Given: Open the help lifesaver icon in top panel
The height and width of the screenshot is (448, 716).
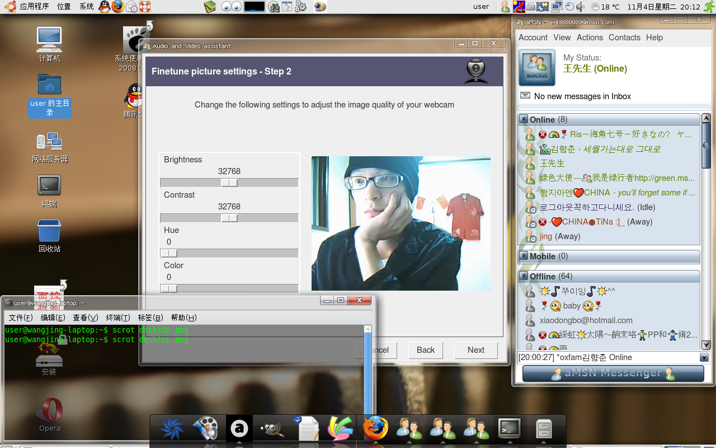Looking at the screenshot, I should click(145, 7).
